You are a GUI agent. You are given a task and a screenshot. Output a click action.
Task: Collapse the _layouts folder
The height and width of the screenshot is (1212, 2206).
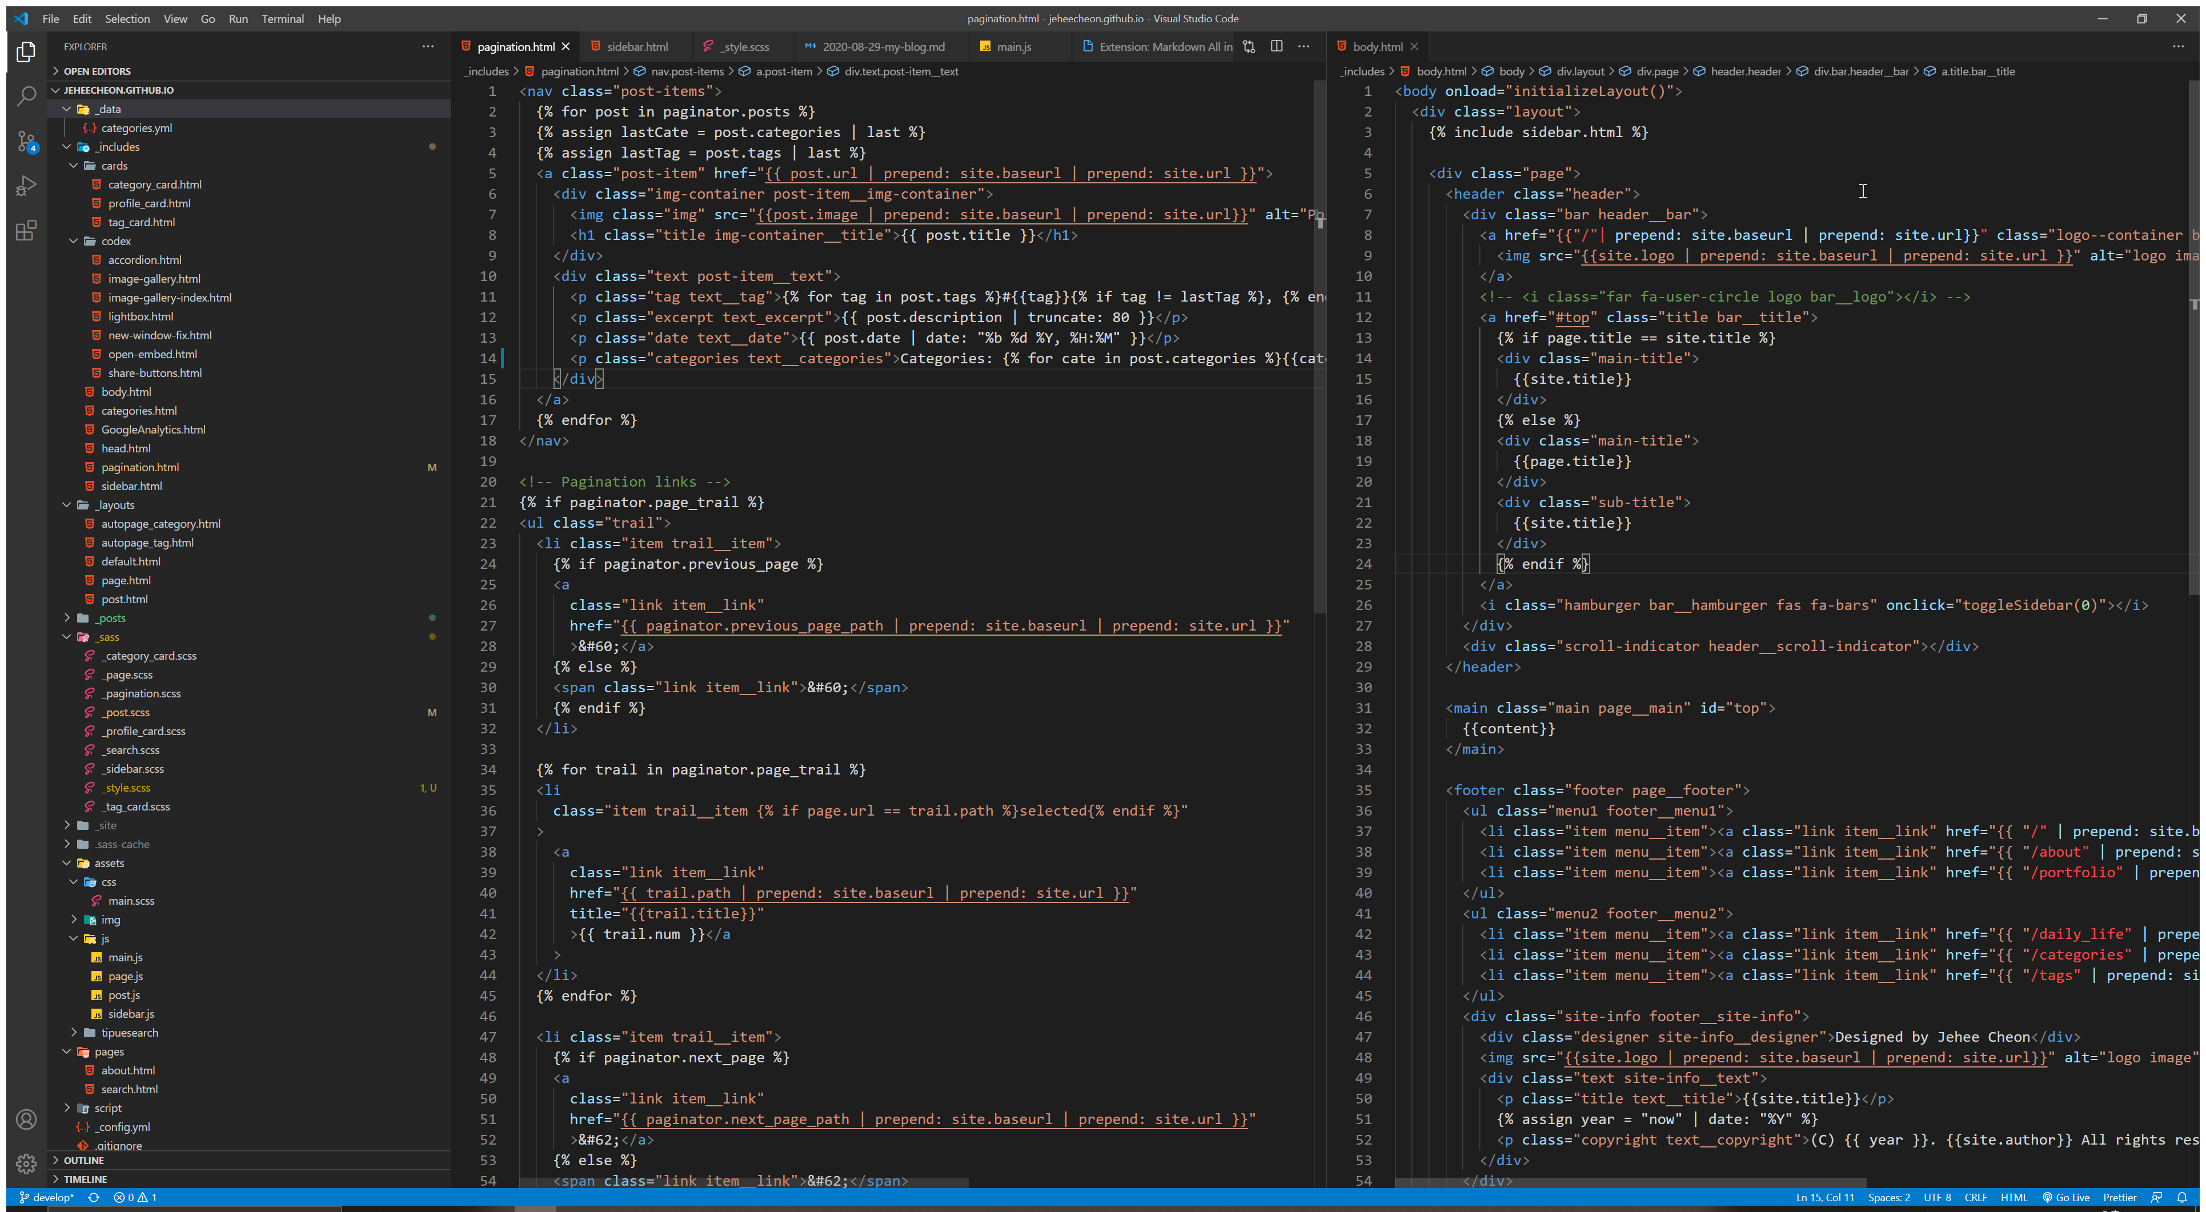click(67, 504)
